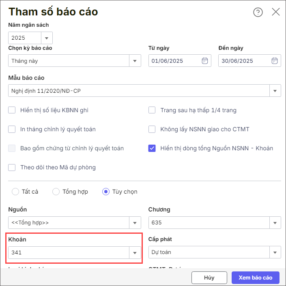This screenshot has width=286, height=286.
Task: Toggle Không lấy NSNN giao cho CTMT
Action: (x=152, y=130)
